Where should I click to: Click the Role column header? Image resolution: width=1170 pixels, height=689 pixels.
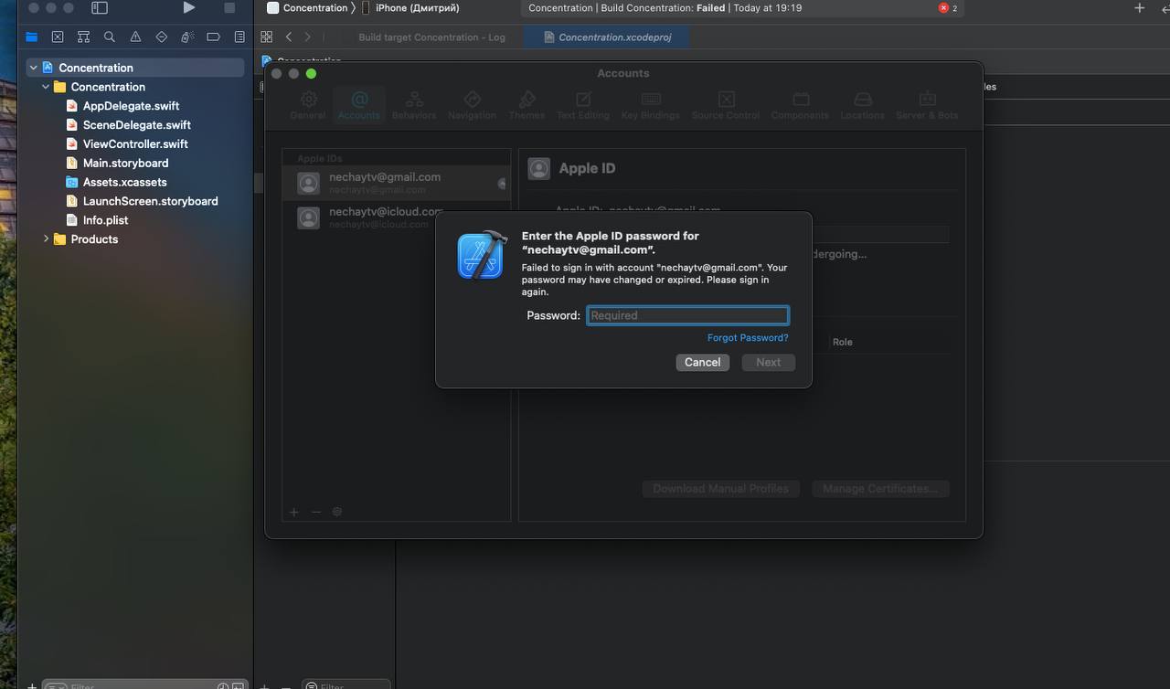(x=843, y=342)
